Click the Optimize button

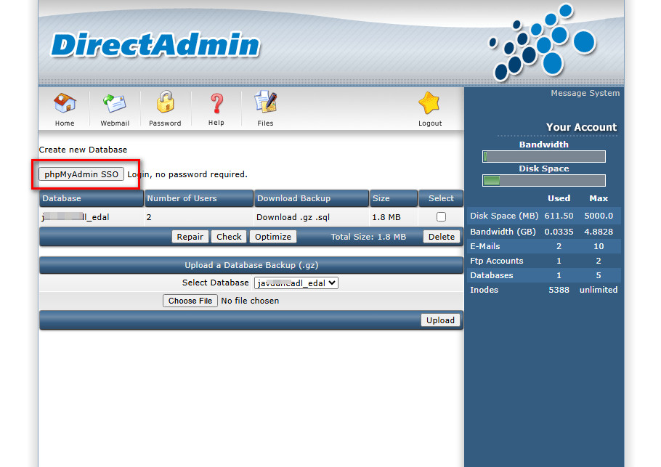pyautogui.click(x=273, y=237)
